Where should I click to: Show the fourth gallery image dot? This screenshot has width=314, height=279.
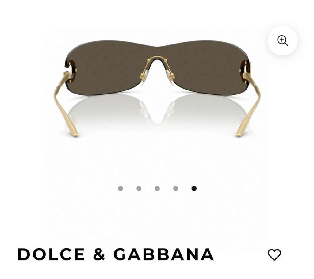(x=176, y=189)
